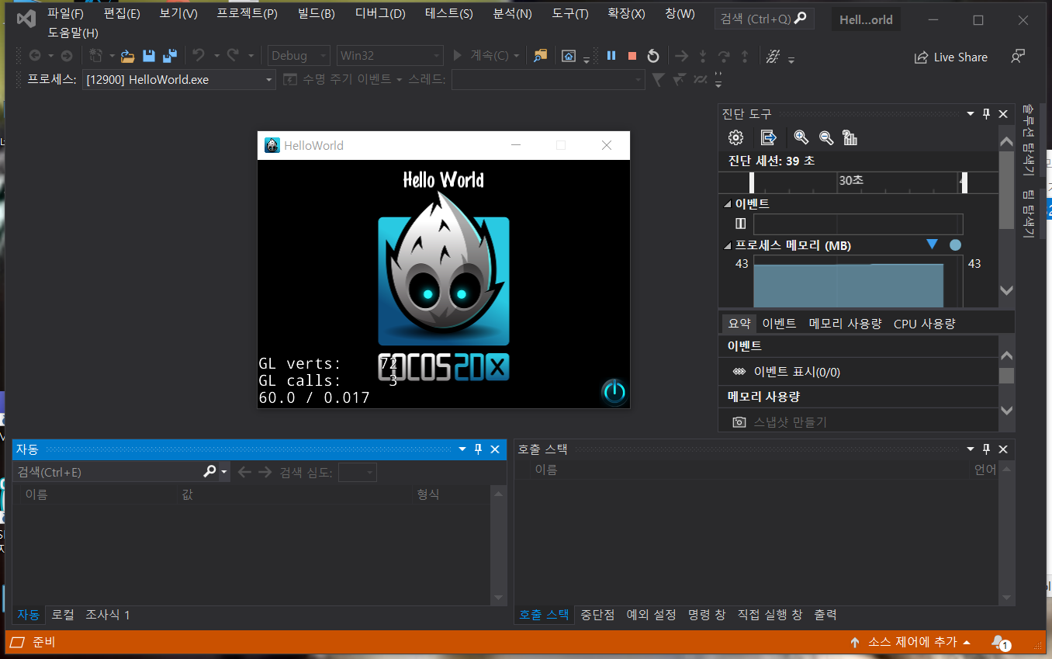
Task: Open the 도구(T) menu
Action: coord(570,13)
